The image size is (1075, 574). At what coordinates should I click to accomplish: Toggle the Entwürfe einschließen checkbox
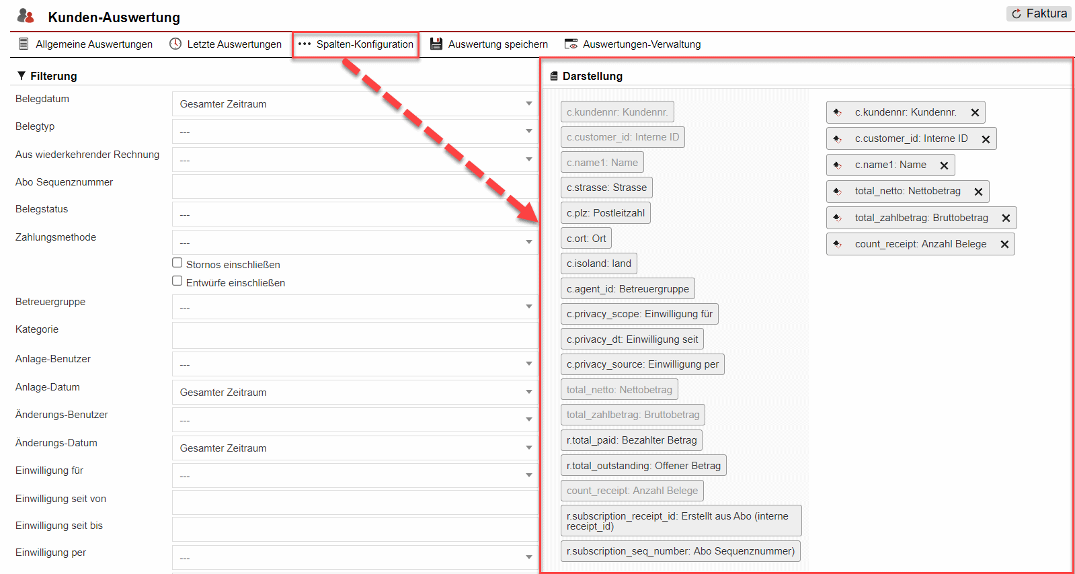pos(177,281)
